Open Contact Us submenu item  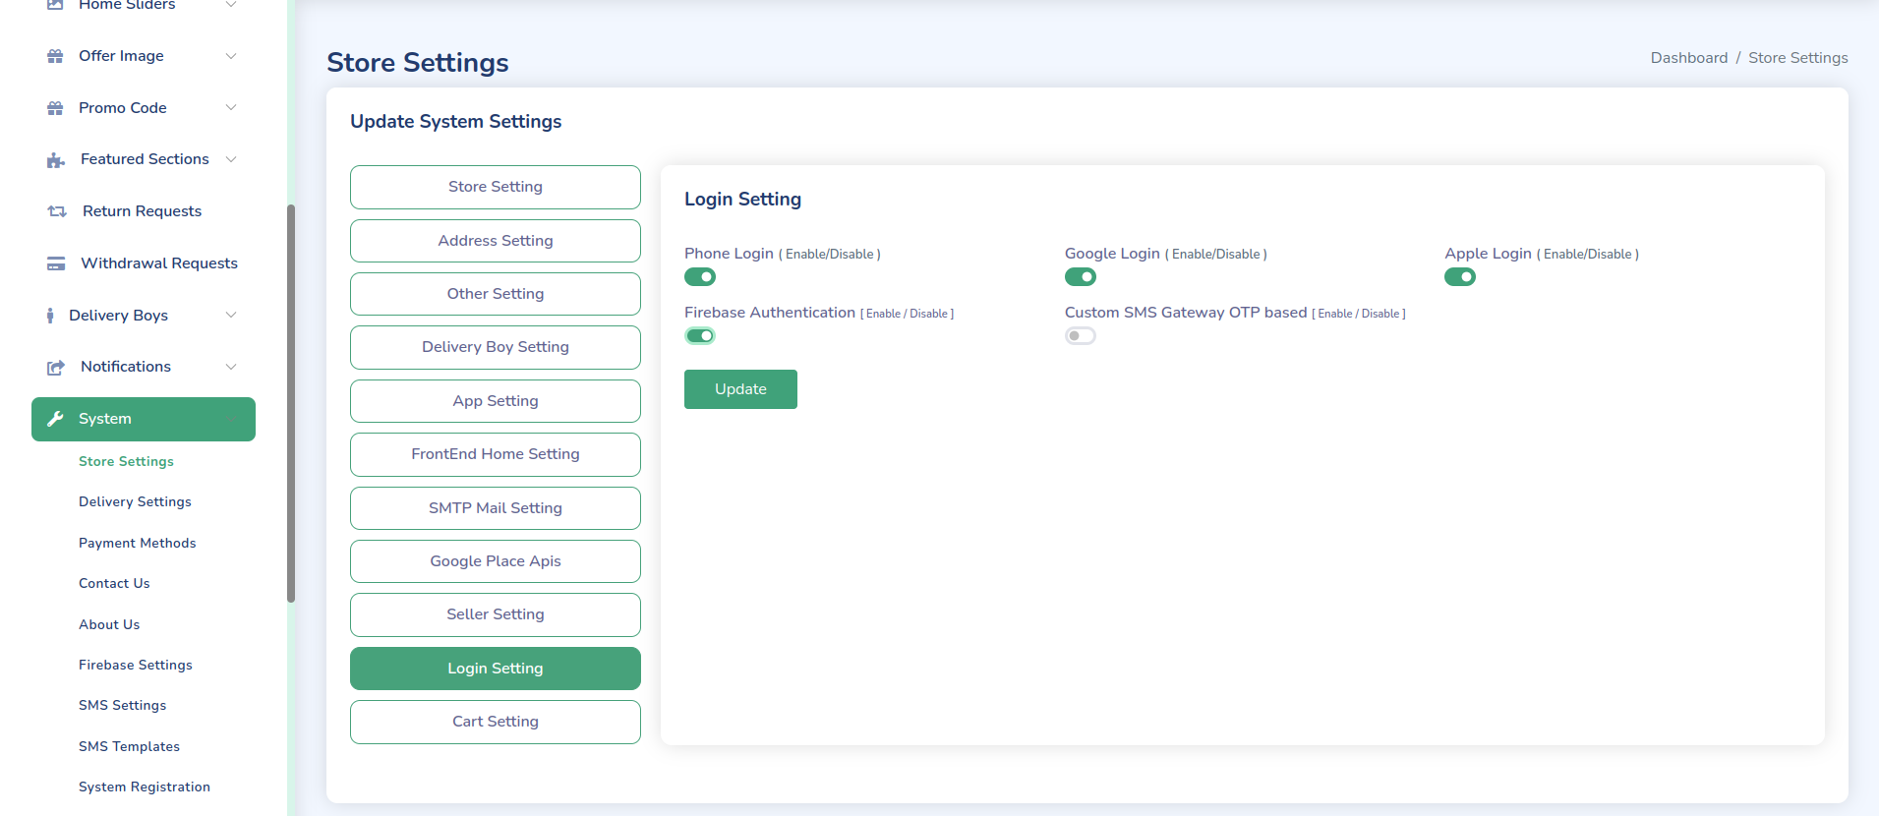(114, 583)
